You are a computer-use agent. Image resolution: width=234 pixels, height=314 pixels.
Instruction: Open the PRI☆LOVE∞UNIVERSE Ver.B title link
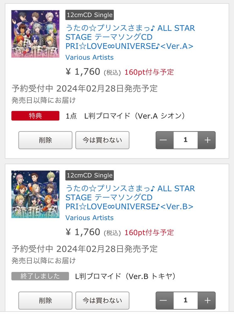[130, 198]
